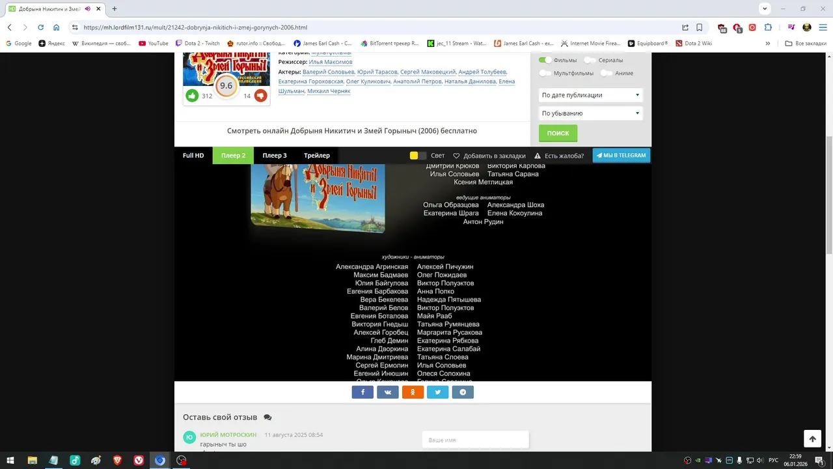The image size is (833, 469).
Task: Mute tab using the speaker icon
Action: [x=88, y=9]
